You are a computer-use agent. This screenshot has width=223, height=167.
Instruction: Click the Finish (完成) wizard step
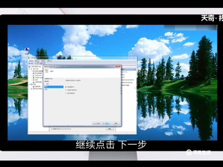coord(46,89)
